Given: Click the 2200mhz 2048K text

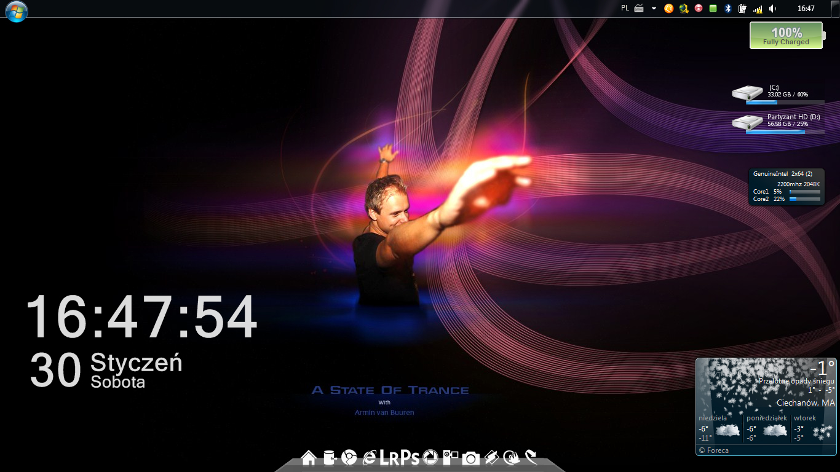Looking at the screenshot, I should coord(798,184).
